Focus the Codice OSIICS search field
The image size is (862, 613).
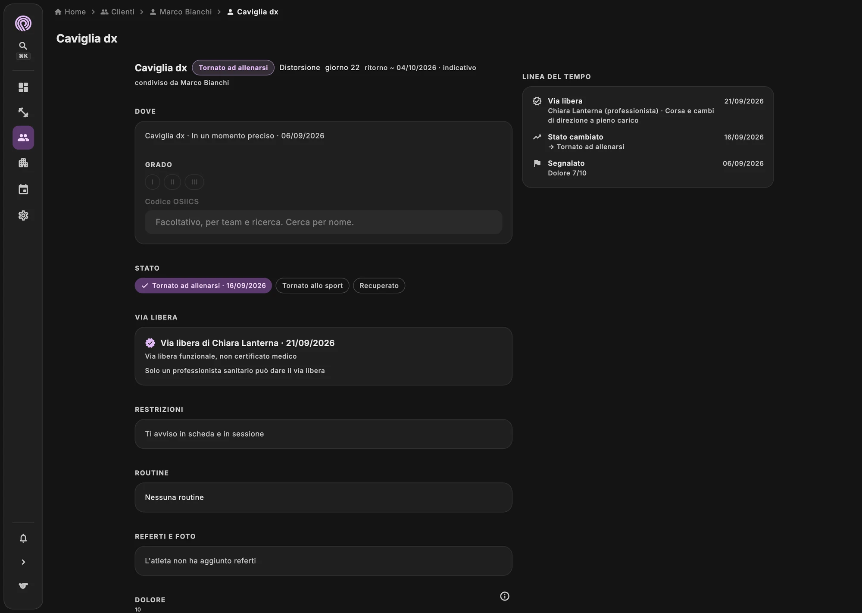point(324,222)
